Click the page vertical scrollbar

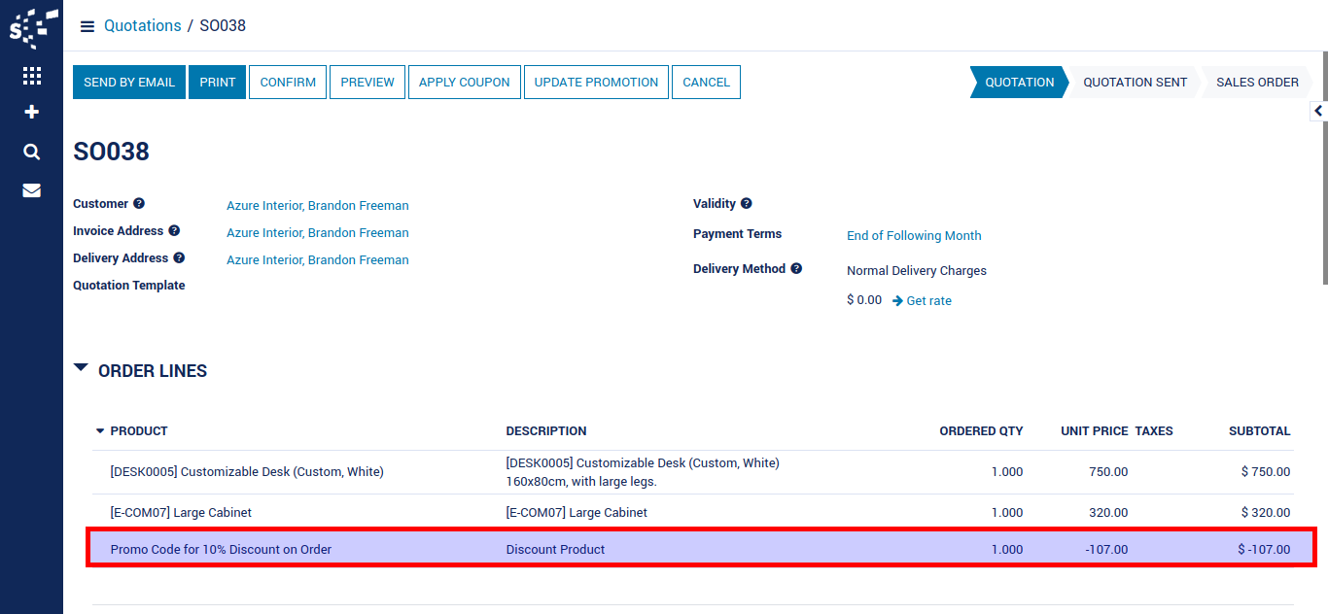point(1323,194)
